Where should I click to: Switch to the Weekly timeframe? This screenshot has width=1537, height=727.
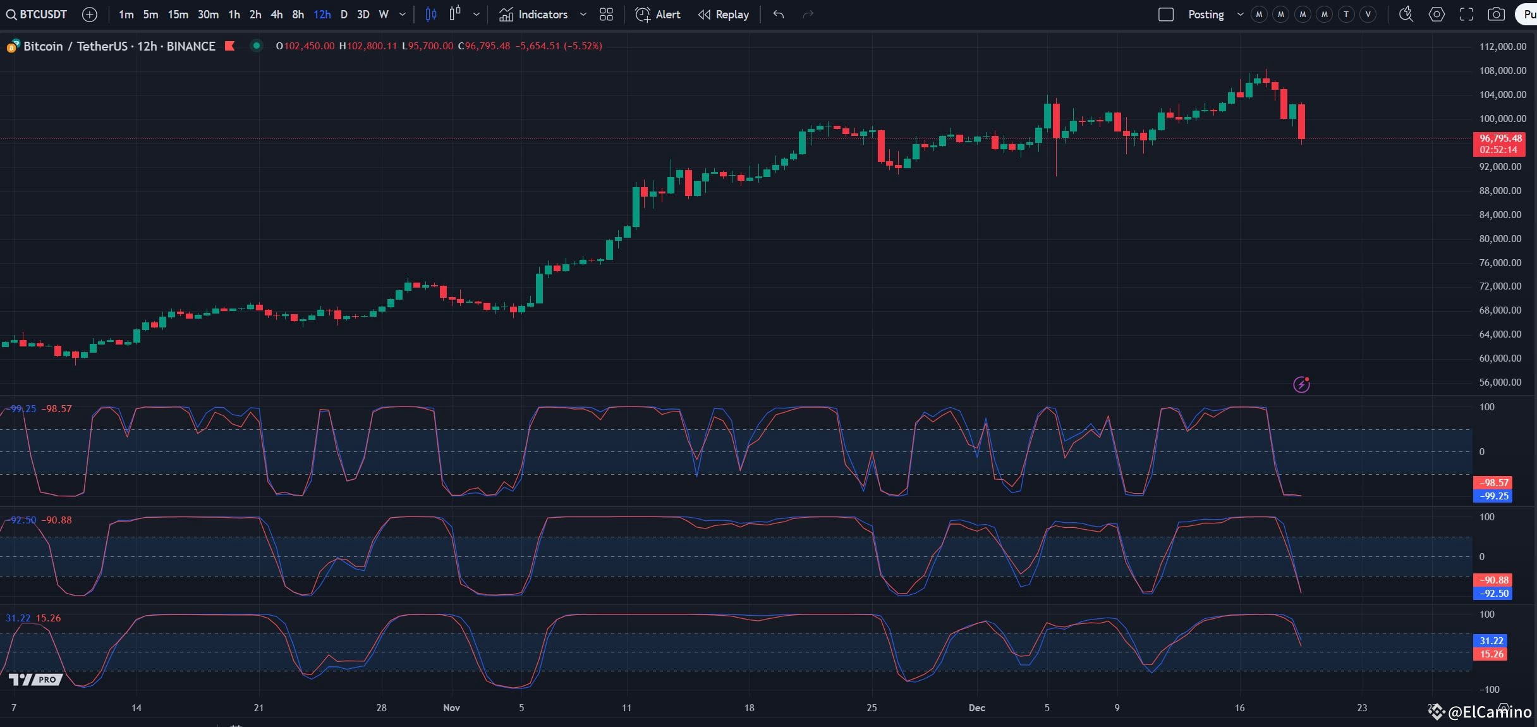[x=383, y=14]
